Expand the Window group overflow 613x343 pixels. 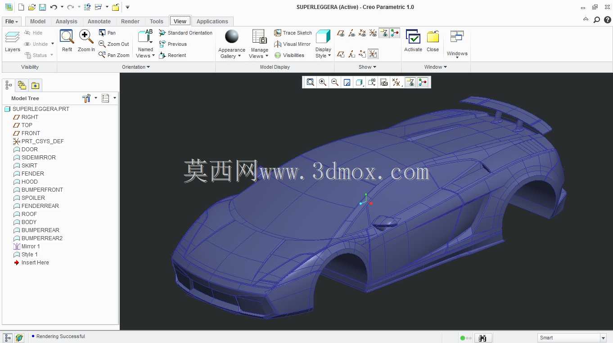point(436,67)
